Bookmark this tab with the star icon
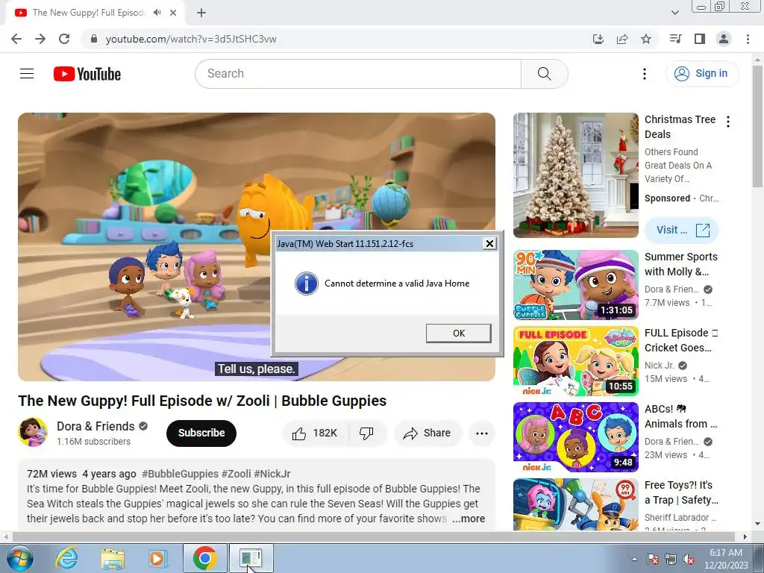 646,39
